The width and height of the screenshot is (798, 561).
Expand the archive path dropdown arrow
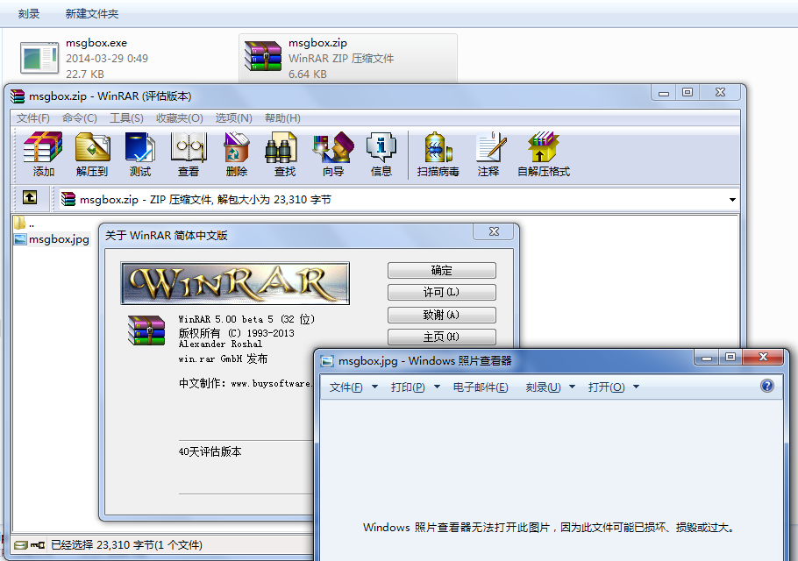click(732, 199)
